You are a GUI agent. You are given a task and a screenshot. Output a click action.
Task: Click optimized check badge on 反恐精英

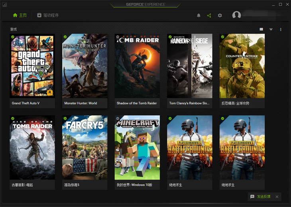pos(222,37)
